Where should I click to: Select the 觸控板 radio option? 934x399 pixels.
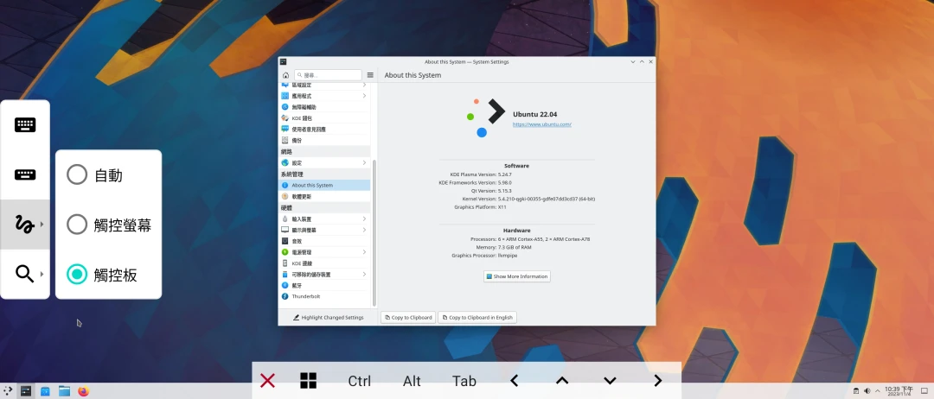(77, 275)
